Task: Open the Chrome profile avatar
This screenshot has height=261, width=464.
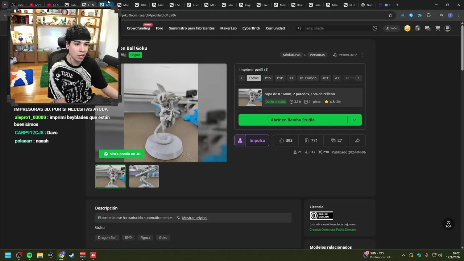Action: coord(450,15)
